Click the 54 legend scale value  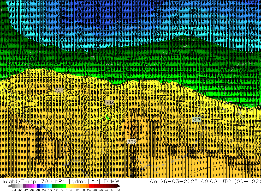point(118,190)
